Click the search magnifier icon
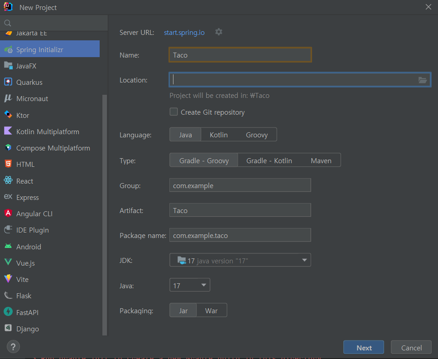This screenshot has width=438, height=359. coord(8,23)
